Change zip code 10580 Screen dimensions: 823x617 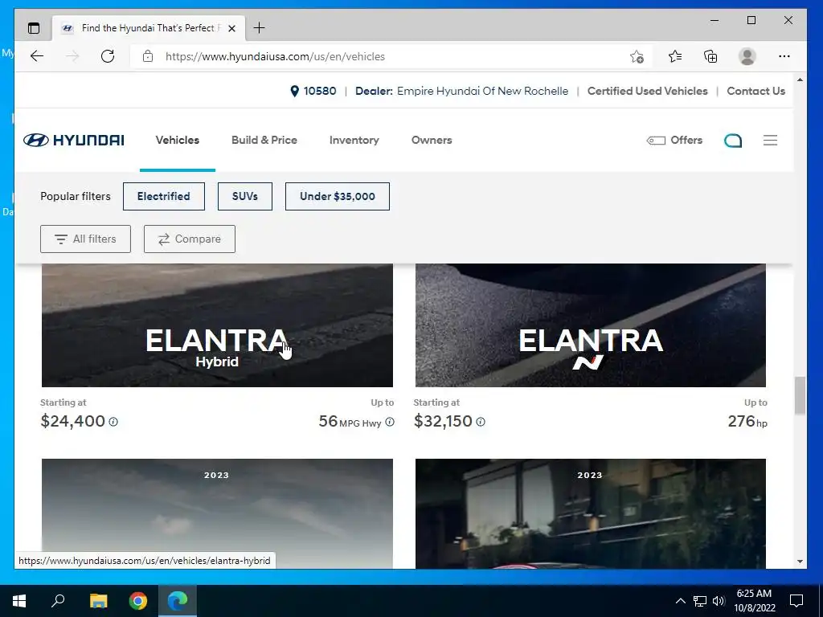point(320,91)
